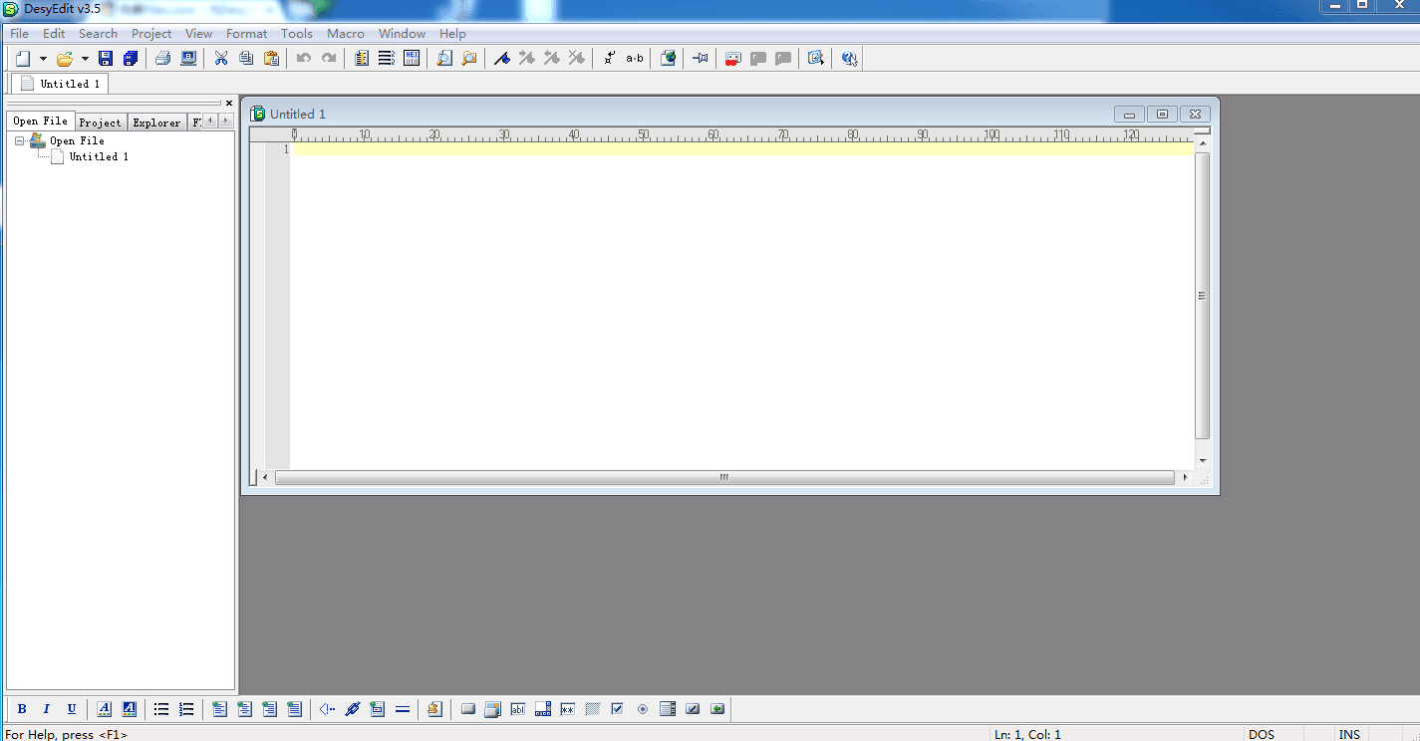Toggle word wrap lines icon
This screenshot has height=741, width=1420.
(x=387, y=59)
